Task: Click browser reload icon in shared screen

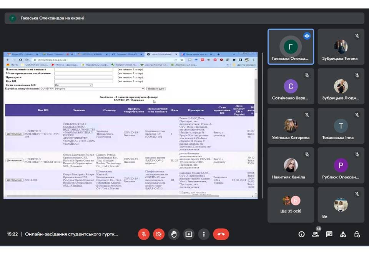Action: click(21, 60)
